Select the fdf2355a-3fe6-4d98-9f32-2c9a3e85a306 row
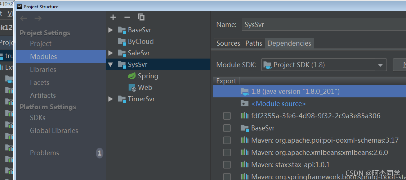The height and width of the screenshot is (180, 406). (310, 116)
